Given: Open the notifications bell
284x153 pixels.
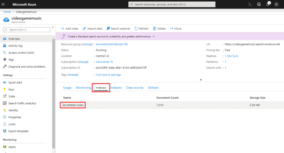Looking at the screenshot, I should coord(268,4).
